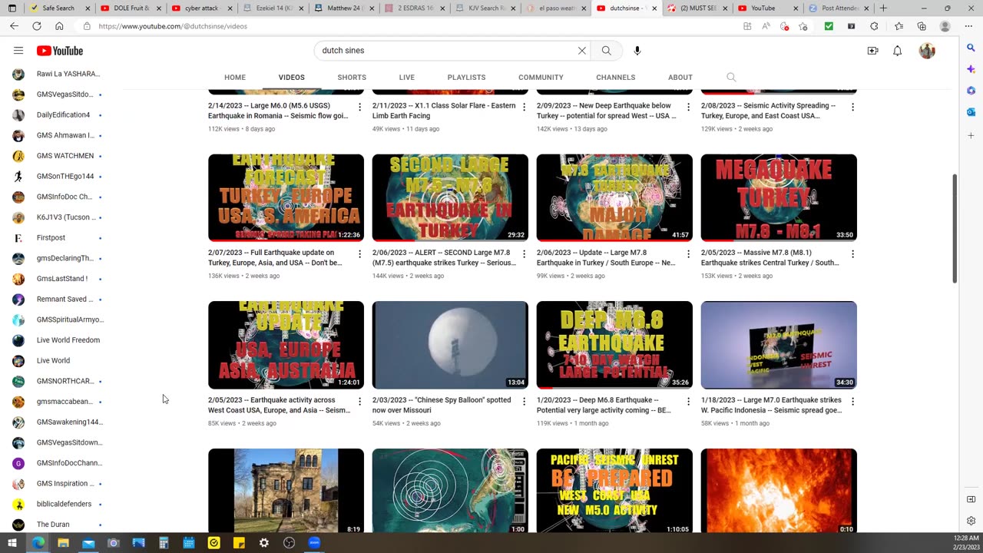
Task: Click the dutch sines search field
Action: (445, 51)
